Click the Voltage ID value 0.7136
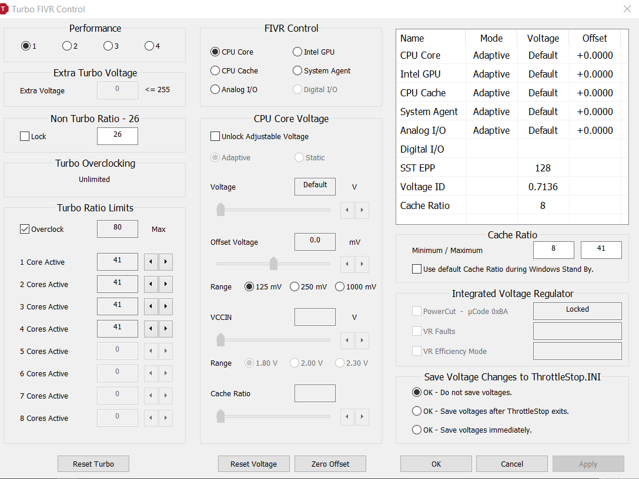This screenshot has width=639, height=479. 543,187
